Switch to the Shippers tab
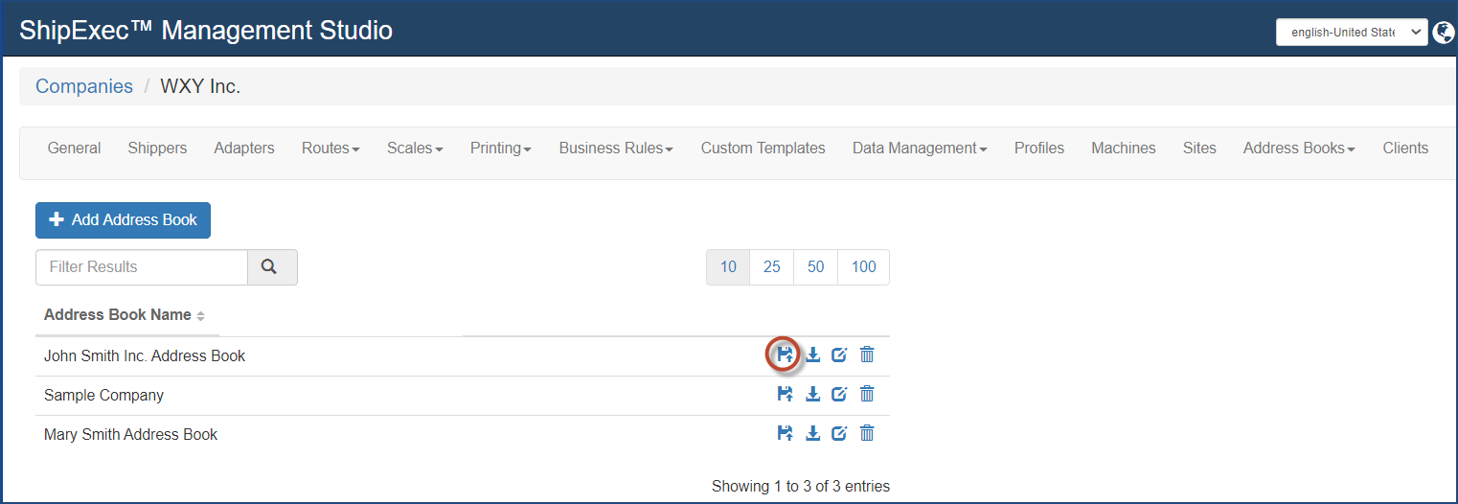This screenshot has width=1458, height=504. click(157, 149)
